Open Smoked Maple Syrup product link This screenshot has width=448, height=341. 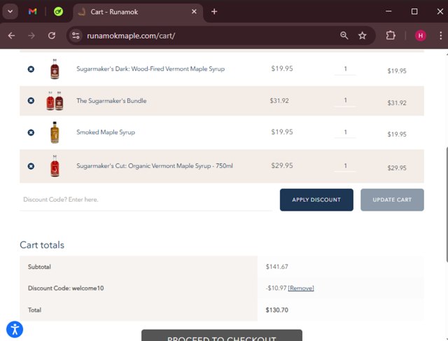(x=106, y=132)
